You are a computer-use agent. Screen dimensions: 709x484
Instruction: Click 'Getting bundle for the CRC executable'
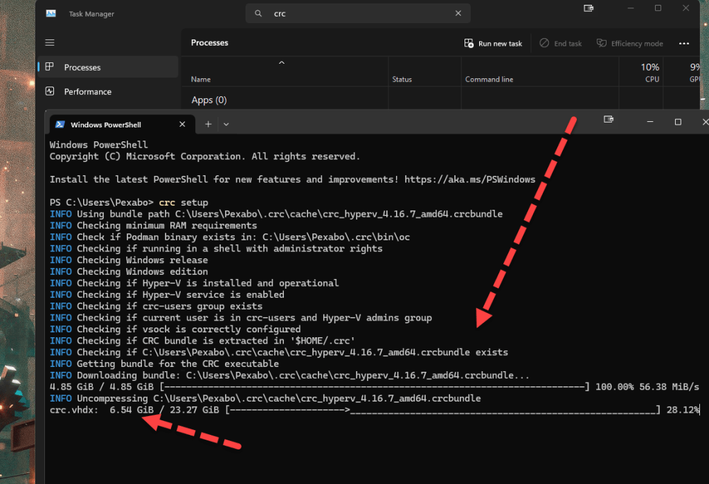178,364
